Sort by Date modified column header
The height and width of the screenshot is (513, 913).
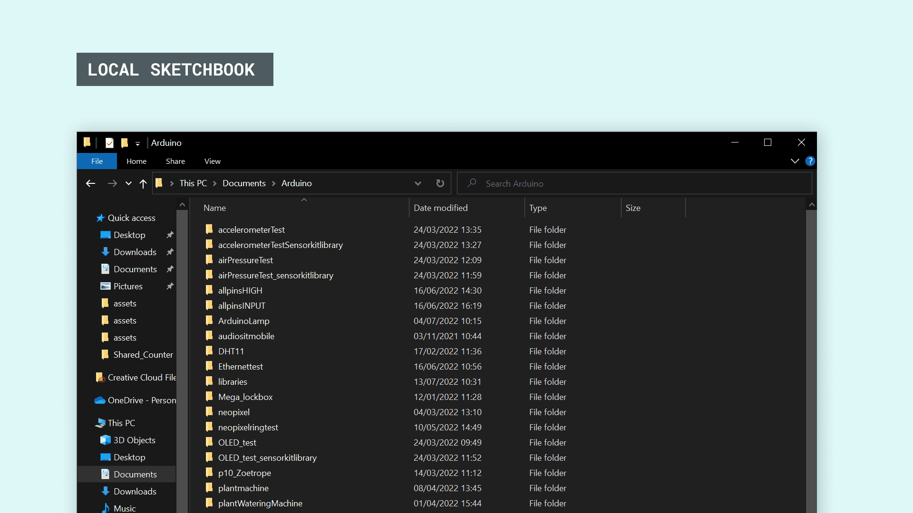point(440,208)
